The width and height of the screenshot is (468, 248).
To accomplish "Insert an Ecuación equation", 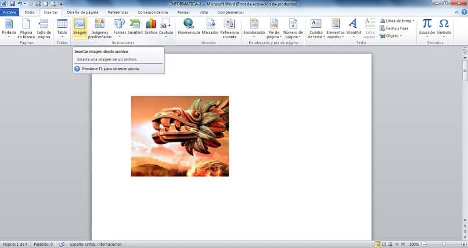I will click(427, 28).
